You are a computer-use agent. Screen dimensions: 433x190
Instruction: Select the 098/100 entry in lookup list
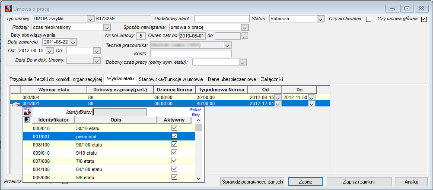click(109, 144)
